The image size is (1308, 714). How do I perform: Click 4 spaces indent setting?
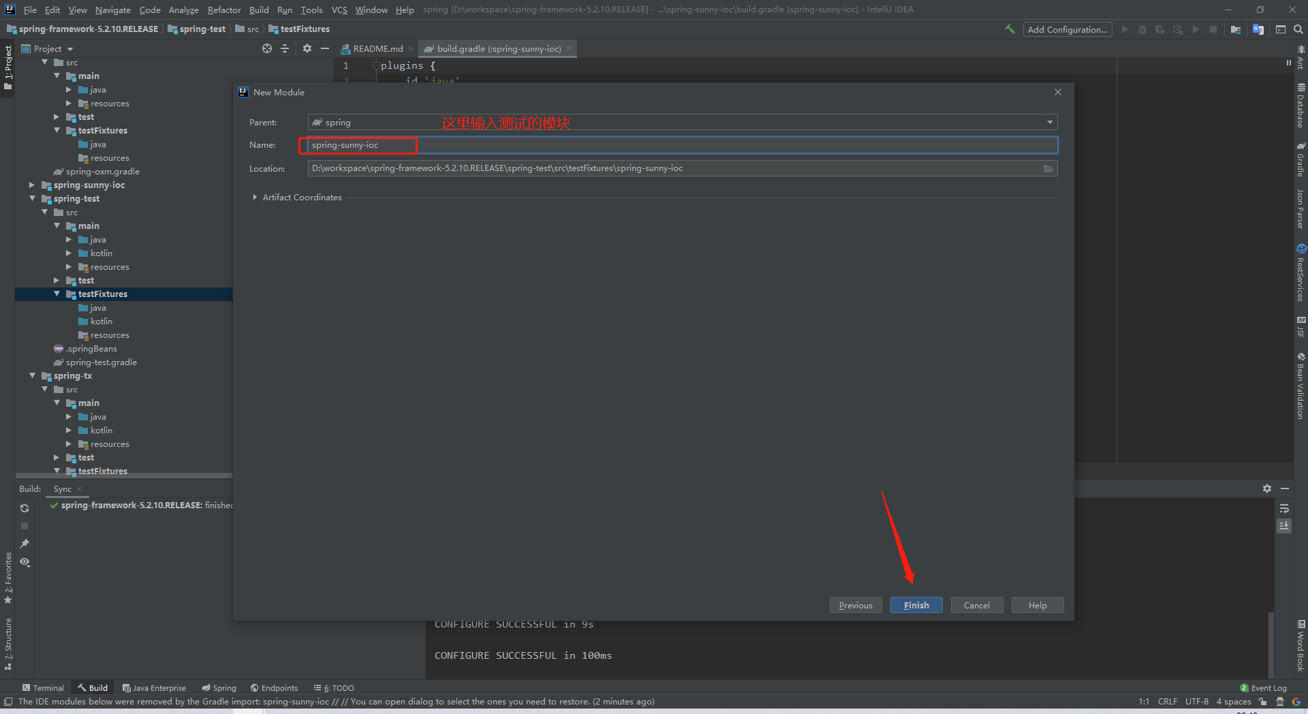[1234, 701]
